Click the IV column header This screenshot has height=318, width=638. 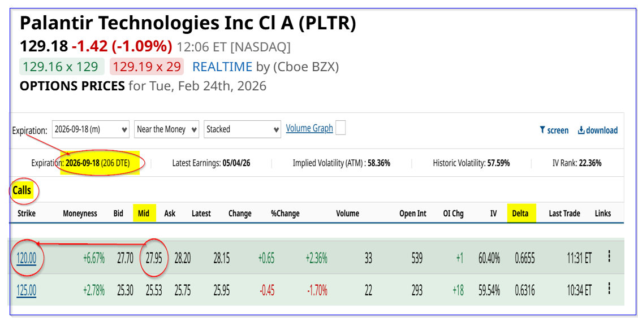click(493, 214)
